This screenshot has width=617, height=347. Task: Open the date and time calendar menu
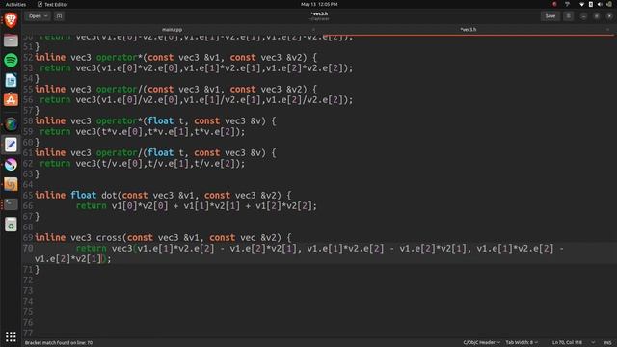click(x=319, y=4)
